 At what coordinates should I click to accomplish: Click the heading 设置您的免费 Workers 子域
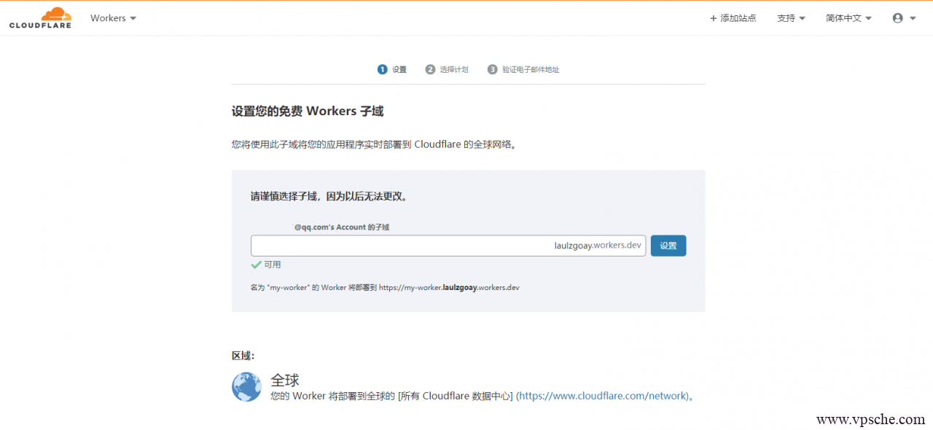coord(308,112)
